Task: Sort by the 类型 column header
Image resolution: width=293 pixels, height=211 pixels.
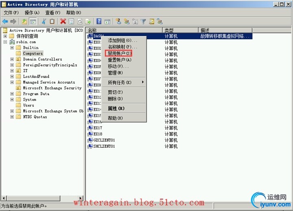Action: tap(180, 30)
